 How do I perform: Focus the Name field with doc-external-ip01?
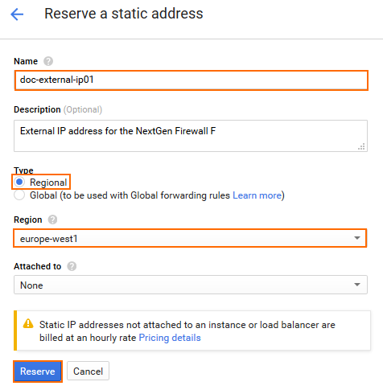[191, 80]
